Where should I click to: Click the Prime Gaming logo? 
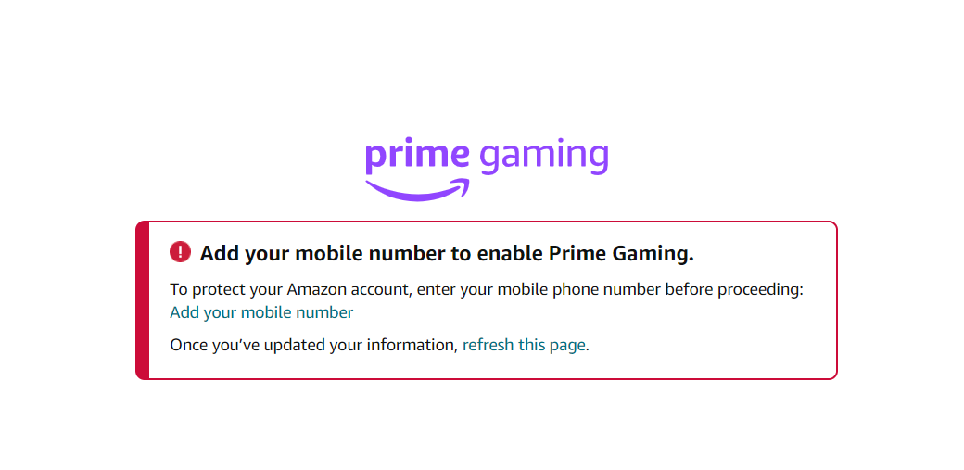pyautogui.click(x=487, y=167)
